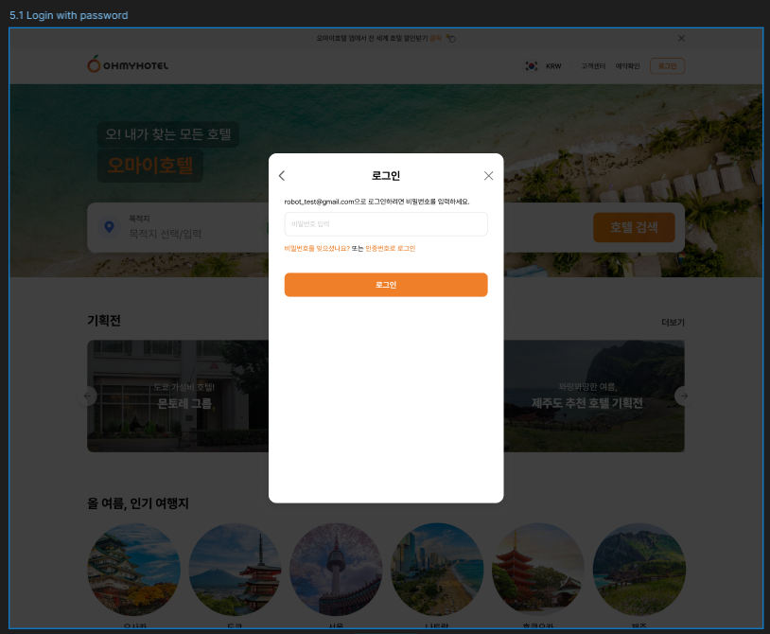Image resolution: width=770 pixels, height=634 pixels.
Task: Open 예약확인 reservation check menu
Action: 627,66
